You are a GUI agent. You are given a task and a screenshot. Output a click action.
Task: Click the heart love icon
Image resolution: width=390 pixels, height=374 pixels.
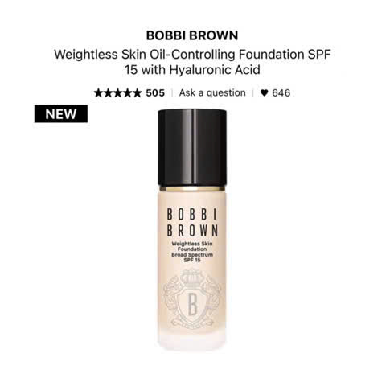[x=264, y=92]
